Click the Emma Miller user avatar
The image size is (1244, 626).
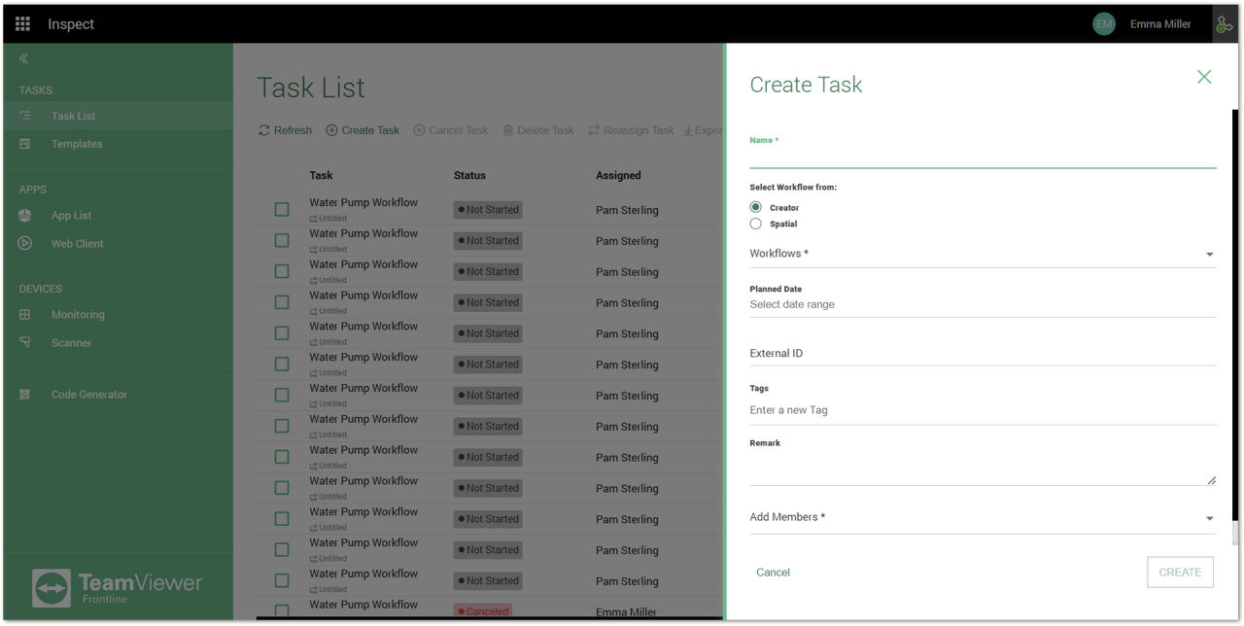pos(1103,24)
